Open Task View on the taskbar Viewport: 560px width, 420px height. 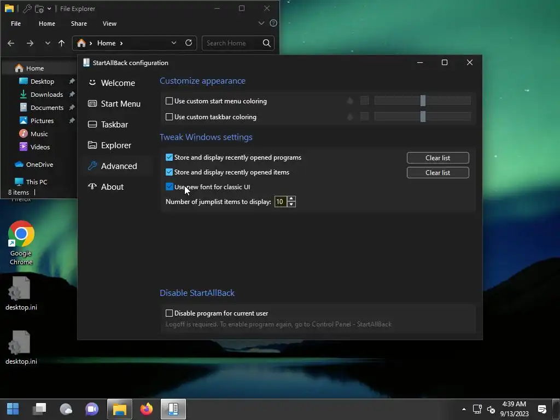point(39,409)
